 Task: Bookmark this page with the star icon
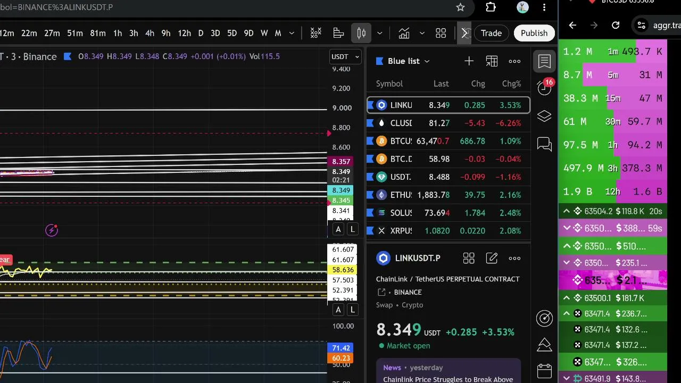coord(460,7)
